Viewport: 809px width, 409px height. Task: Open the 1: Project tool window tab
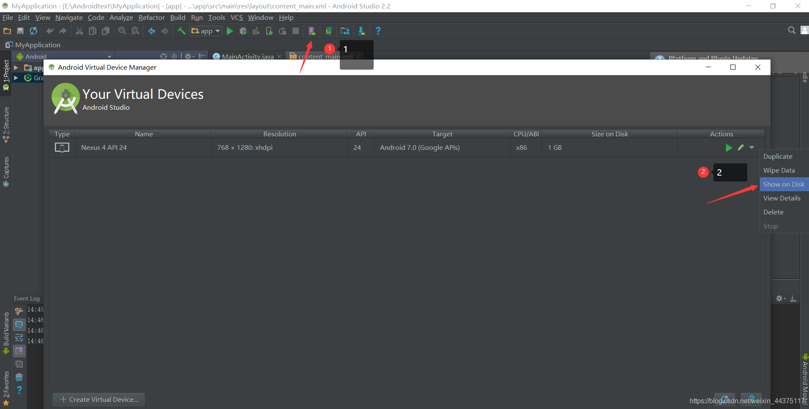pos(6,75)
